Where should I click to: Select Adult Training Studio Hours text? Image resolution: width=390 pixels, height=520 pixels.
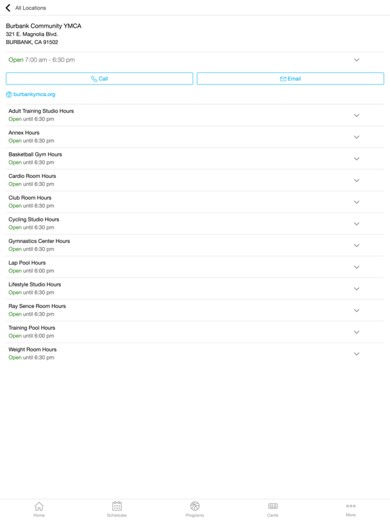pyautogui.click(x=41, y=111)
